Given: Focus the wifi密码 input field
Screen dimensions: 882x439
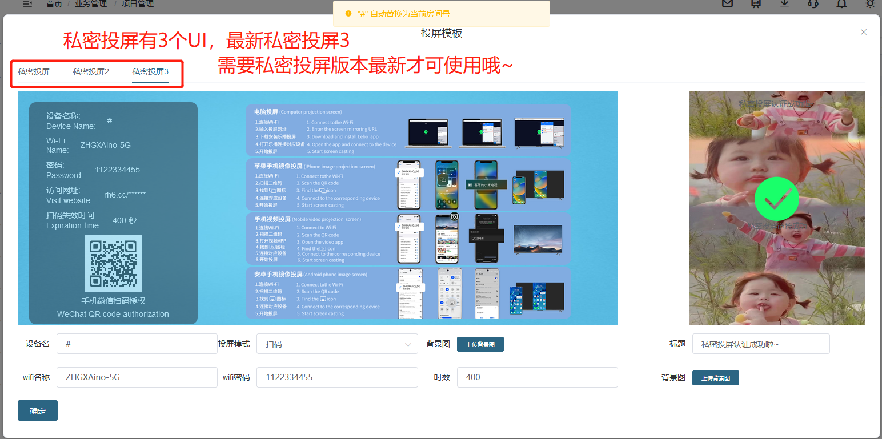Looking at the screenshot, I should tap(337, 377).
